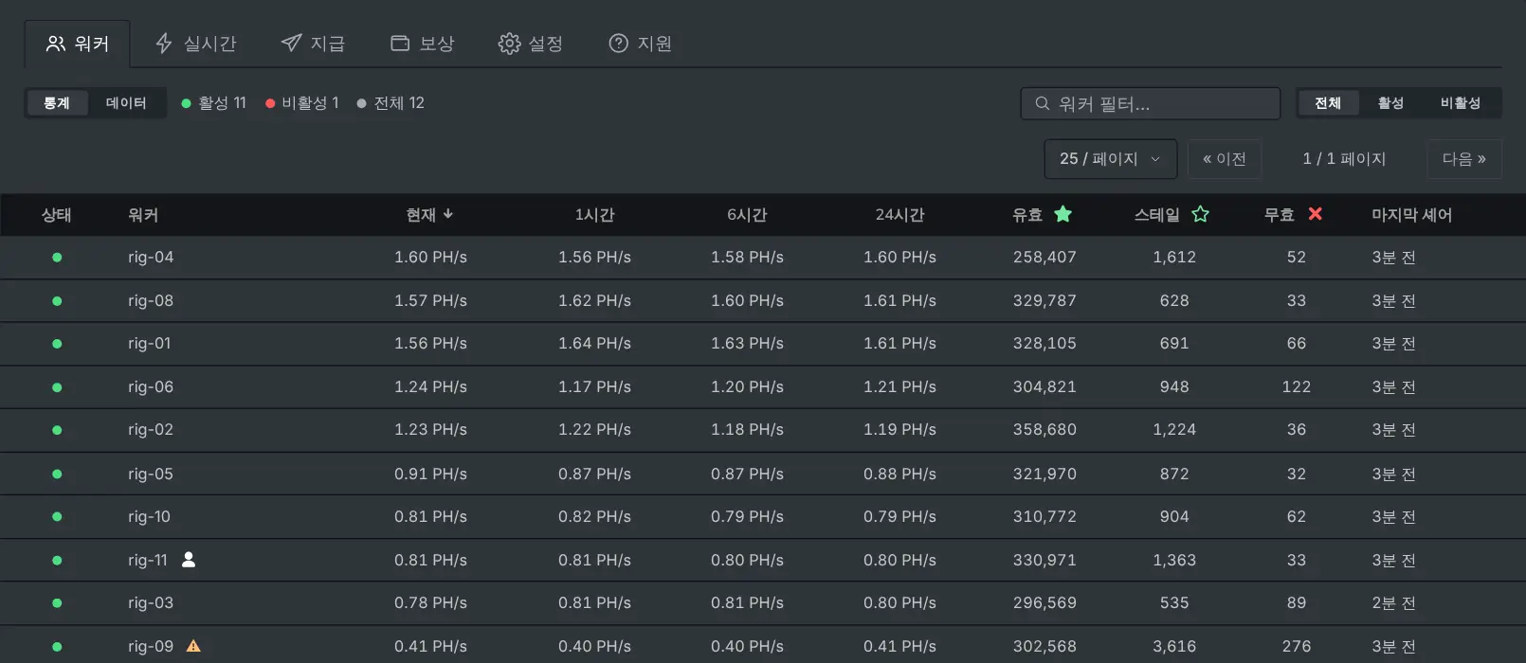Sort the table by 마지막 셰어 column
This screenshot has height=663, width=1526.
pyautogui.click(x=1411, y=215)
